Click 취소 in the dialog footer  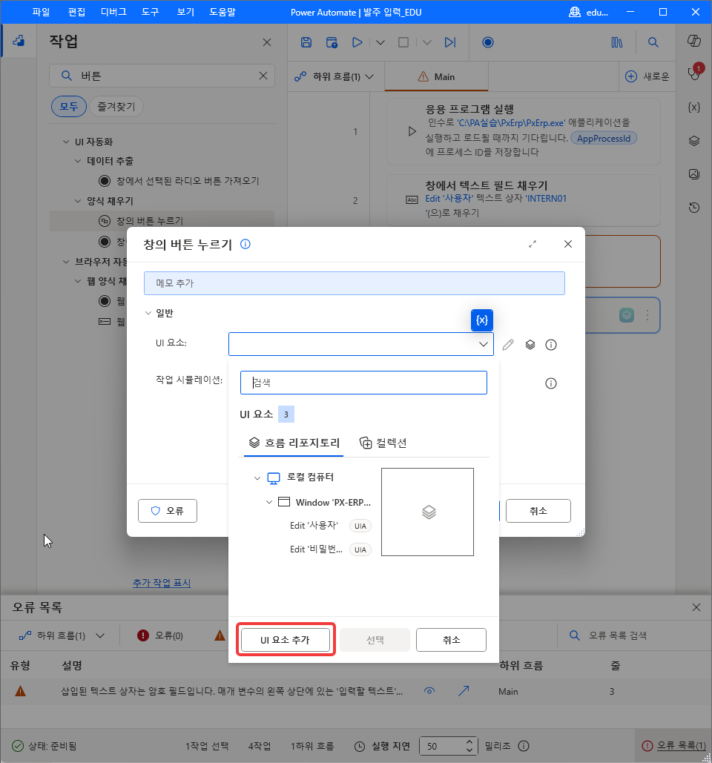click(538, 510)
